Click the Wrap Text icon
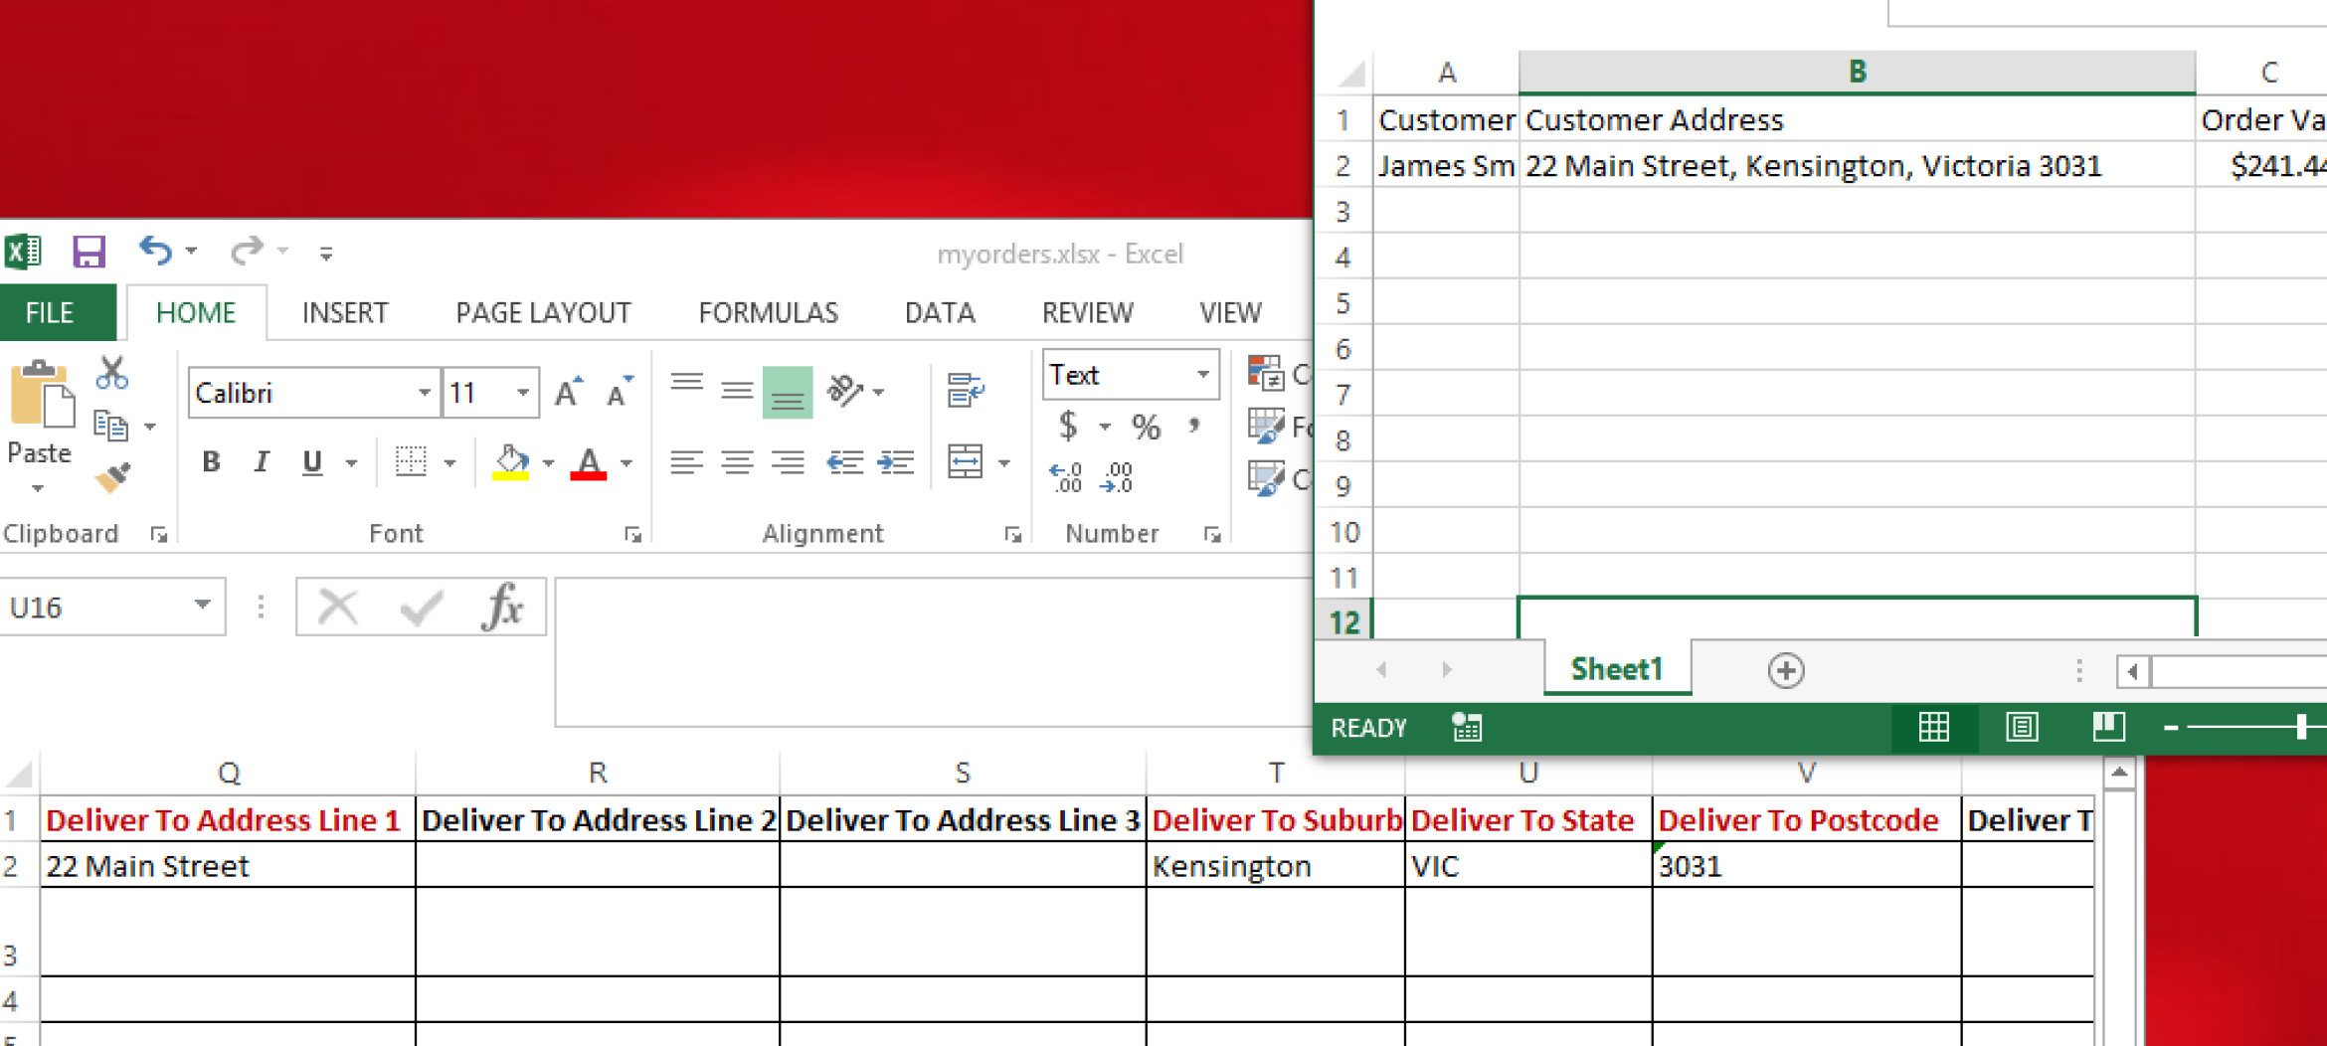Screen dimensions: 2327x1046 (965, 391)
